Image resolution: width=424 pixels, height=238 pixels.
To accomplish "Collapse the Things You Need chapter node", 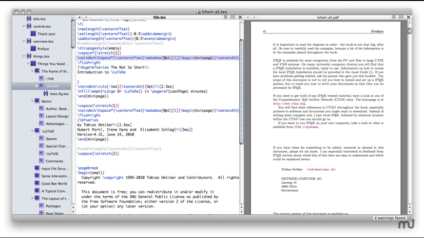I will pos(28,64).
